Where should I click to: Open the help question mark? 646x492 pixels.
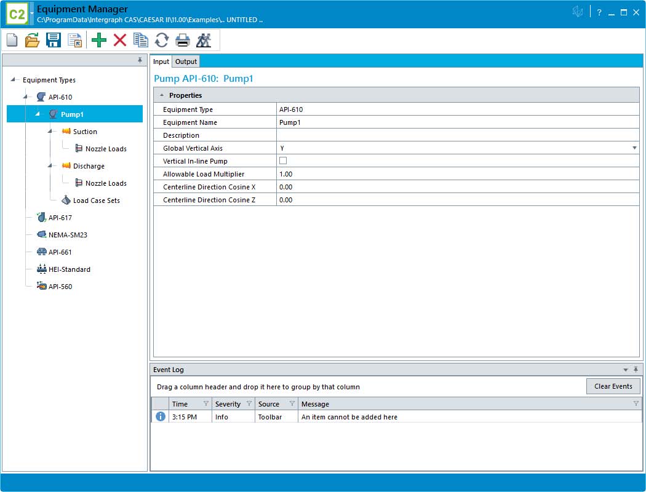(599, 12)
